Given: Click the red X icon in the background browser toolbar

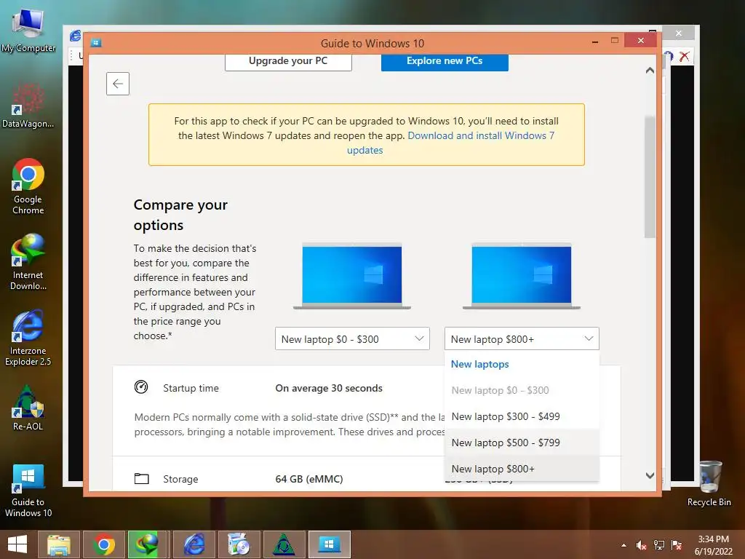Looking at the screenshot, I should pos(684,57).
